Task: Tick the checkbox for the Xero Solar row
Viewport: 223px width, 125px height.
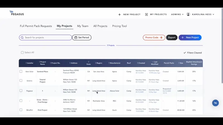Action: (21, 71)
